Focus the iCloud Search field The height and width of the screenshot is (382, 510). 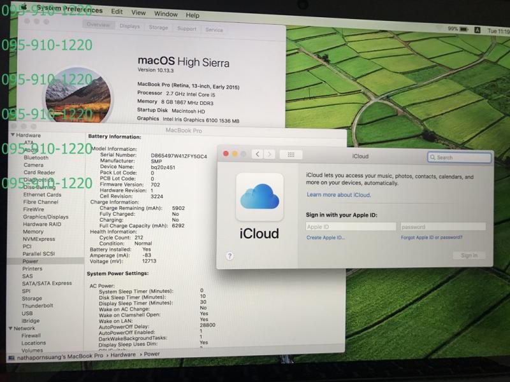tap(459, 157)
